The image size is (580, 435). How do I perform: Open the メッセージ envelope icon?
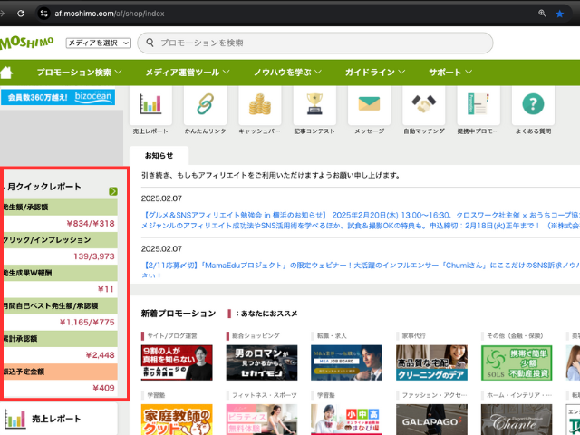(369, 105)
